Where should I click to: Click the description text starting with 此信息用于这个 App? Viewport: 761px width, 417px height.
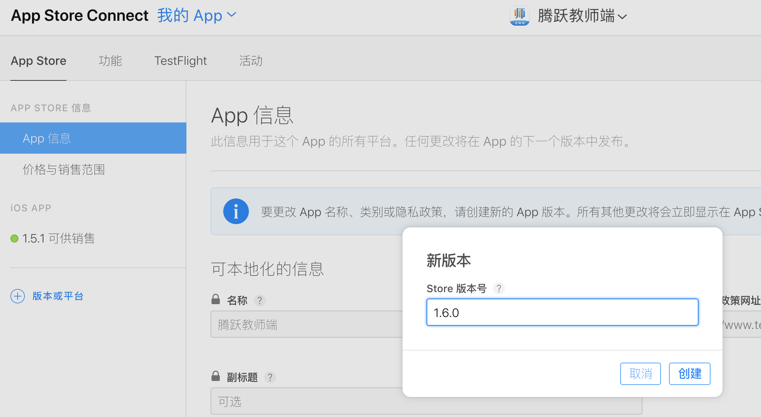(x=421, y=141)
